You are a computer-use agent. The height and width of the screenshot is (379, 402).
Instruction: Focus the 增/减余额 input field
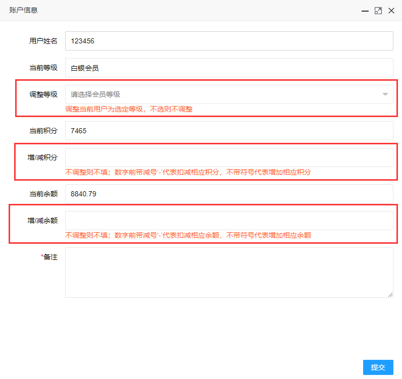(x=229, y=221)
